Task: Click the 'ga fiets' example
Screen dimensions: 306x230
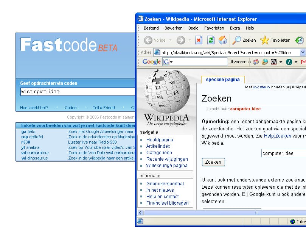Action: tap(28, 131)
